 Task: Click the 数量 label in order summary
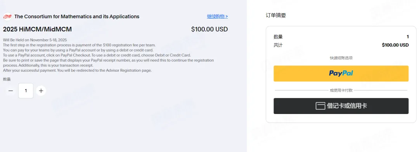278,37
